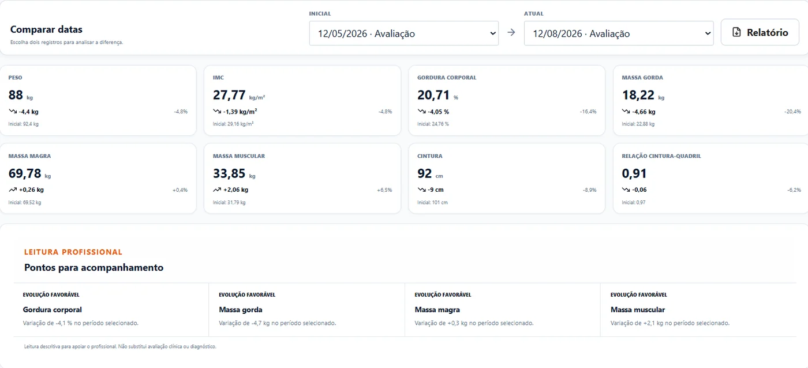Screen dimensions: 808x368
Task: Select the Massa Gorda value 18,22
Action: pos(638,95)
